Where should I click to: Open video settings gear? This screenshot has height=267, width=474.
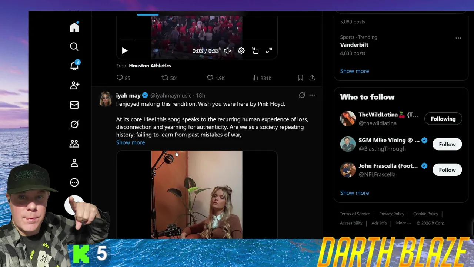[241, 51]
